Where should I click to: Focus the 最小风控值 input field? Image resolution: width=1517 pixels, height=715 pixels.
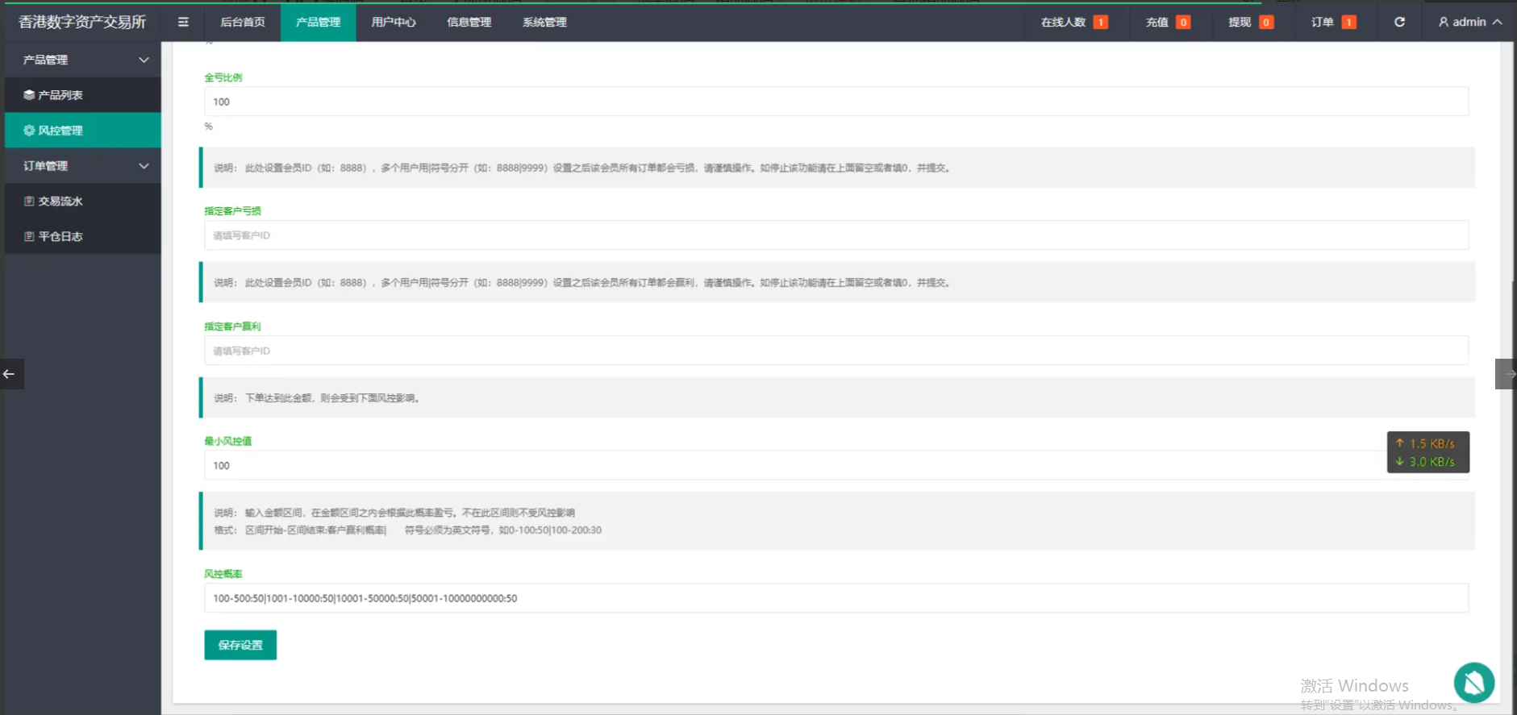(x=794, y=466)
